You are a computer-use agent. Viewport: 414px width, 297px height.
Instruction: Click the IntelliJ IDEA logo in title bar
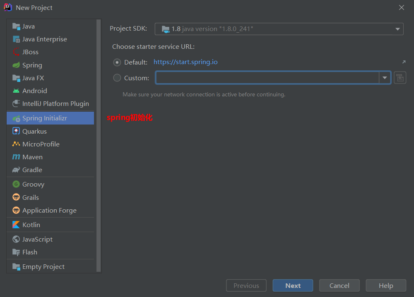(x=8, y=7)
